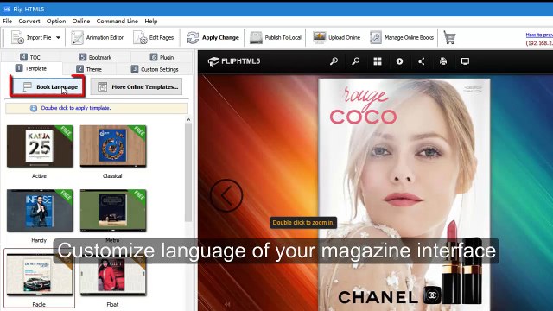Screen dimensions: 553x311
Task: Select the Float template thumbnail
Action: 113,275
